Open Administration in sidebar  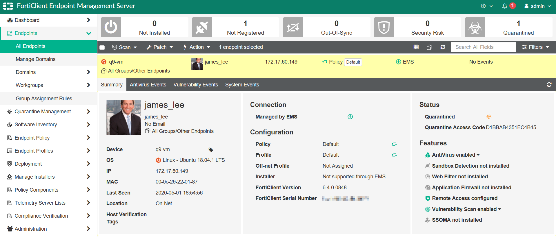pos(48,229)
